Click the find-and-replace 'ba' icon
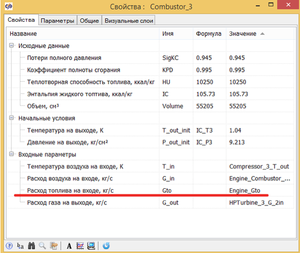300x253 pixels. pos(20,246)
